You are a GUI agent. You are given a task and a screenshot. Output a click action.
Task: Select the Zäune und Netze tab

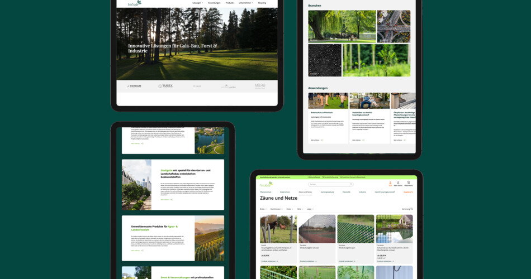(305, 192)
